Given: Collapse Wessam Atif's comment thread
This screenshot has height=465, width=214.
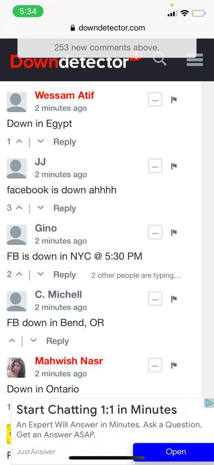Looking at the screenshot, I should [155, 99].
